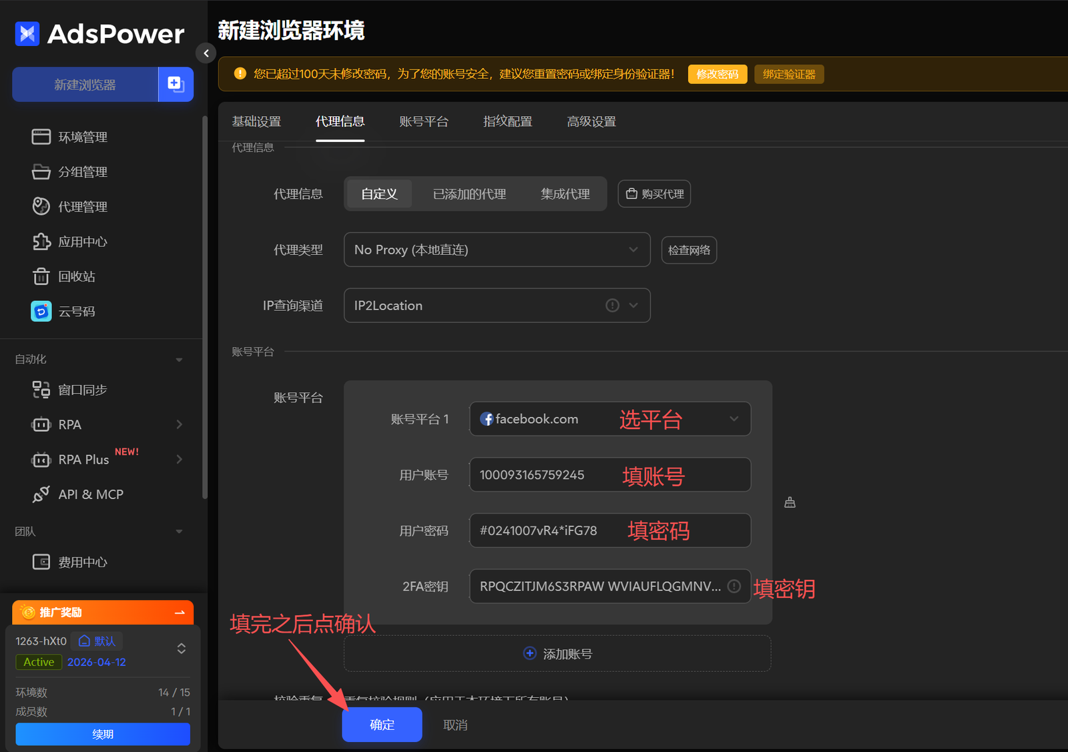
Task: Click the RPA robot icon
Action: [41, 424]
